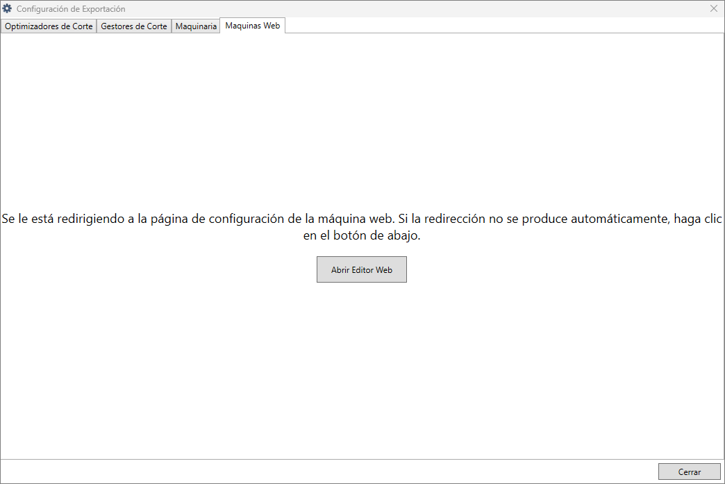725x484 pixels.
Task: Switch to Optimizadores de Corte tab
Action: coord(49,26)
